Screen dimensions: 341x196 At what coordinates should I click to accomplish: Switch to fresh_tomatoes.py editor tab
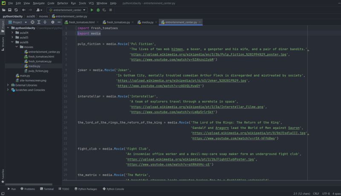tap(118, 22)
